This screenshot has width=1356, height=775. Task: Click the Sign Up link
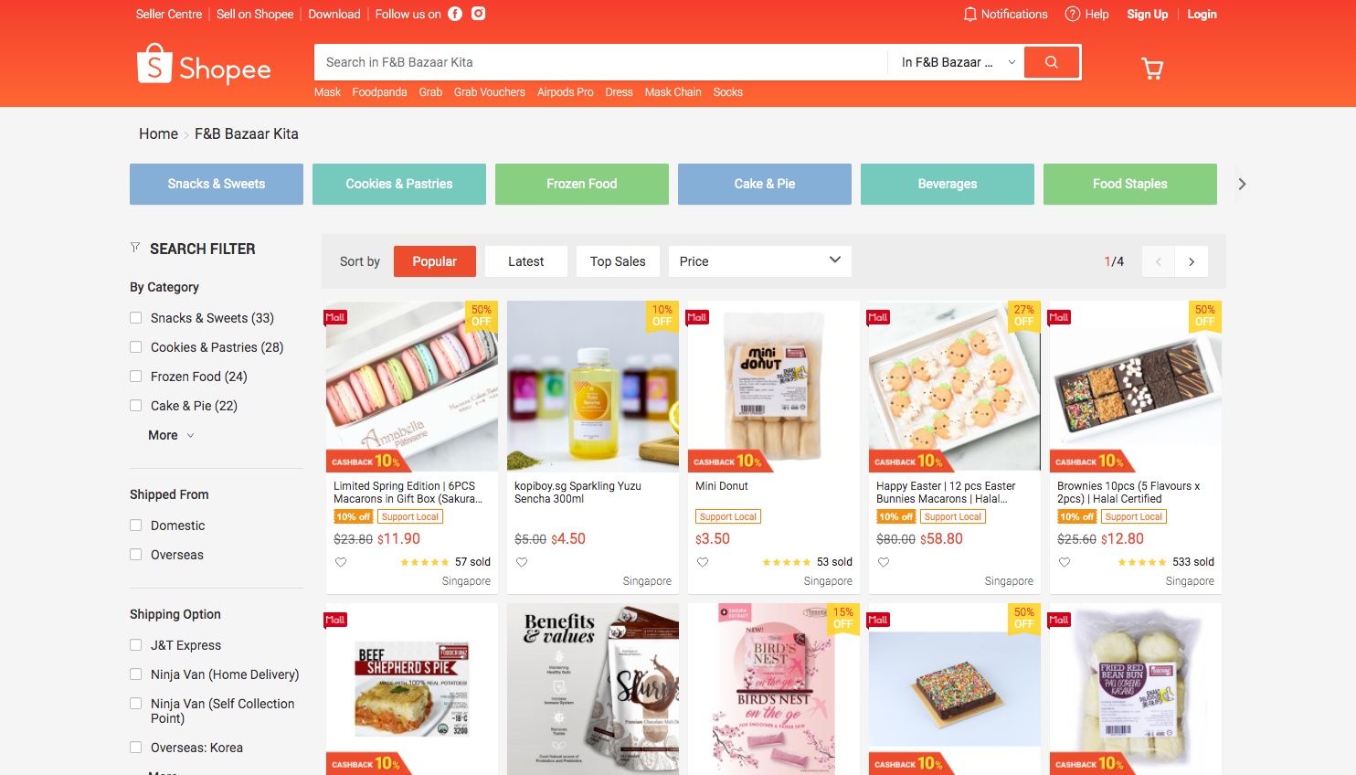click(1147, 14)
